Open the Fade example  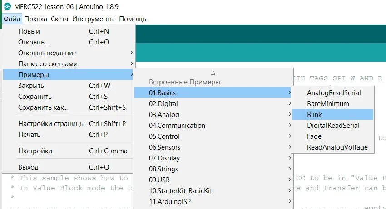(x=332, y=136)
